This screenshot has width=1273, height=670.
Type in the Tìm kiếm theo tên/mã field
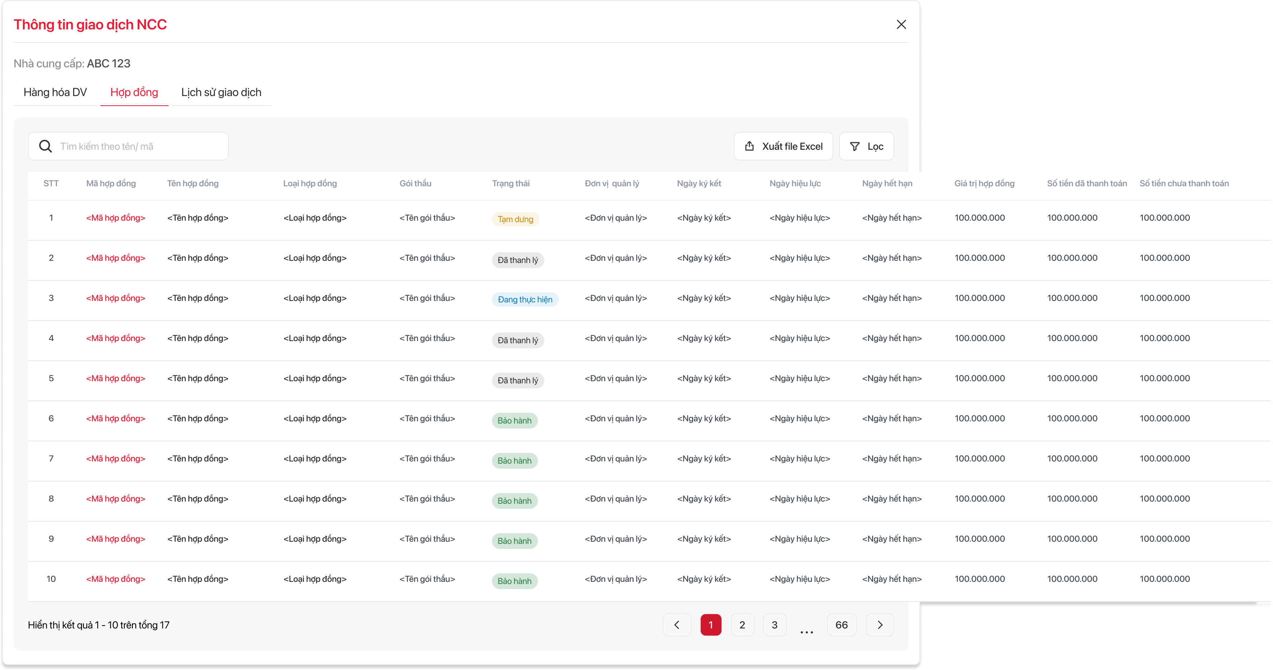pos(138,146)
